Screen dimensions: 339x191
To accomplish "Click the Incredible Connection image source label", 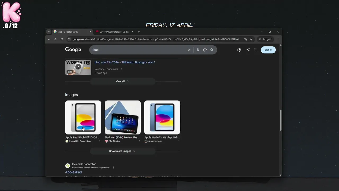I will pos(80,141).
